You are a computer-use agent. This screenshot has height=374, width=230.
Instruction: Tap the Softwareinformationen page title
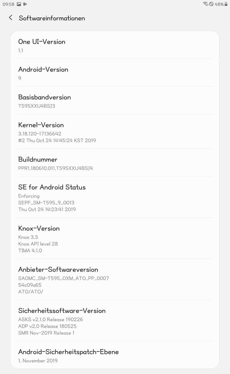(x=52, y=18)
